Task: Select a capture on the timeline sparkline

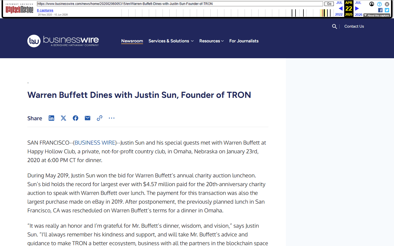Action: point(227,13)
